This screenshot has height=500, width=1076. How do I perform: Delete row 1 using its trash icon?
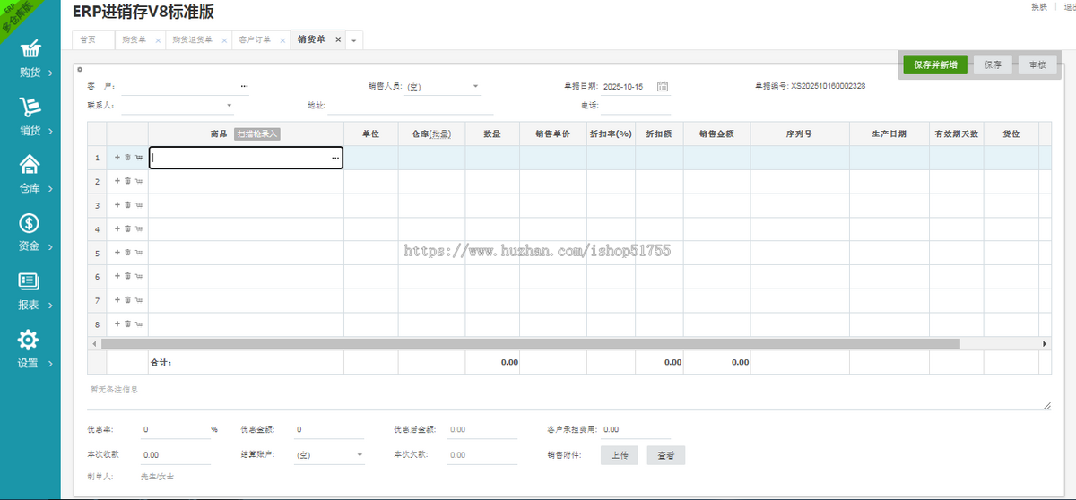[x=127, y=158]
